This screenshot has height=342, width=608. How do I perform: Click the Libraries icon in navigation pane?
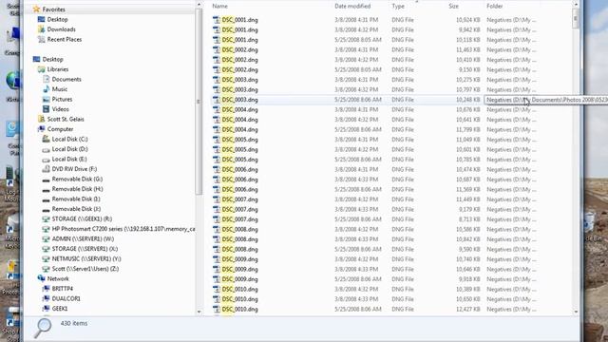[x=42, y=69]
